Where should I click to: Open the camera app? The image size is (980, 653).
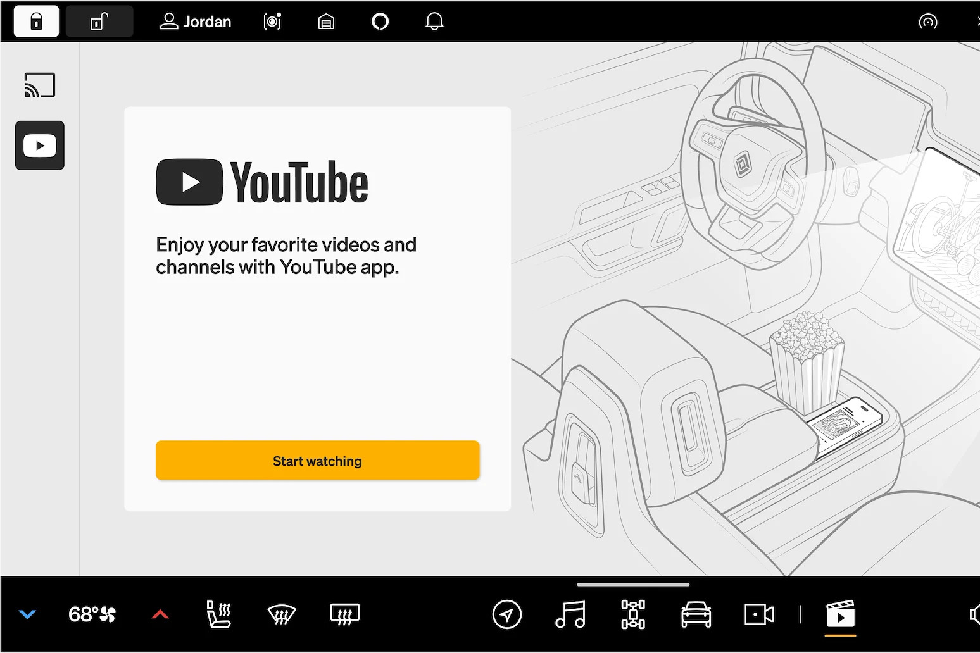[x=759, y=614]
